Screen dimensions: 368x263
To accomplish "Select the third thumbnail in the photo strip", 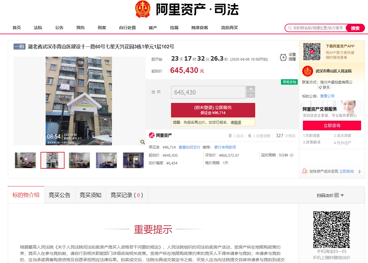I will point(80,160).
